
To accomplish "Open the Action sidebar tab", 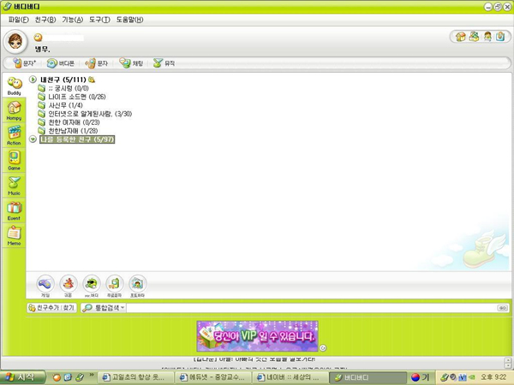I will [14, 135].
